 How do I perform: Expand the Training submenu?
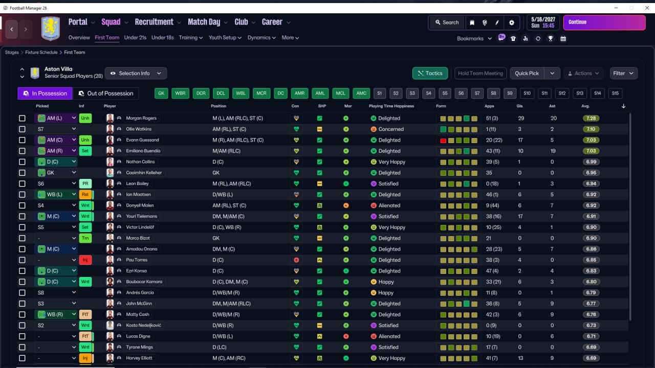(x=191, y=38)
